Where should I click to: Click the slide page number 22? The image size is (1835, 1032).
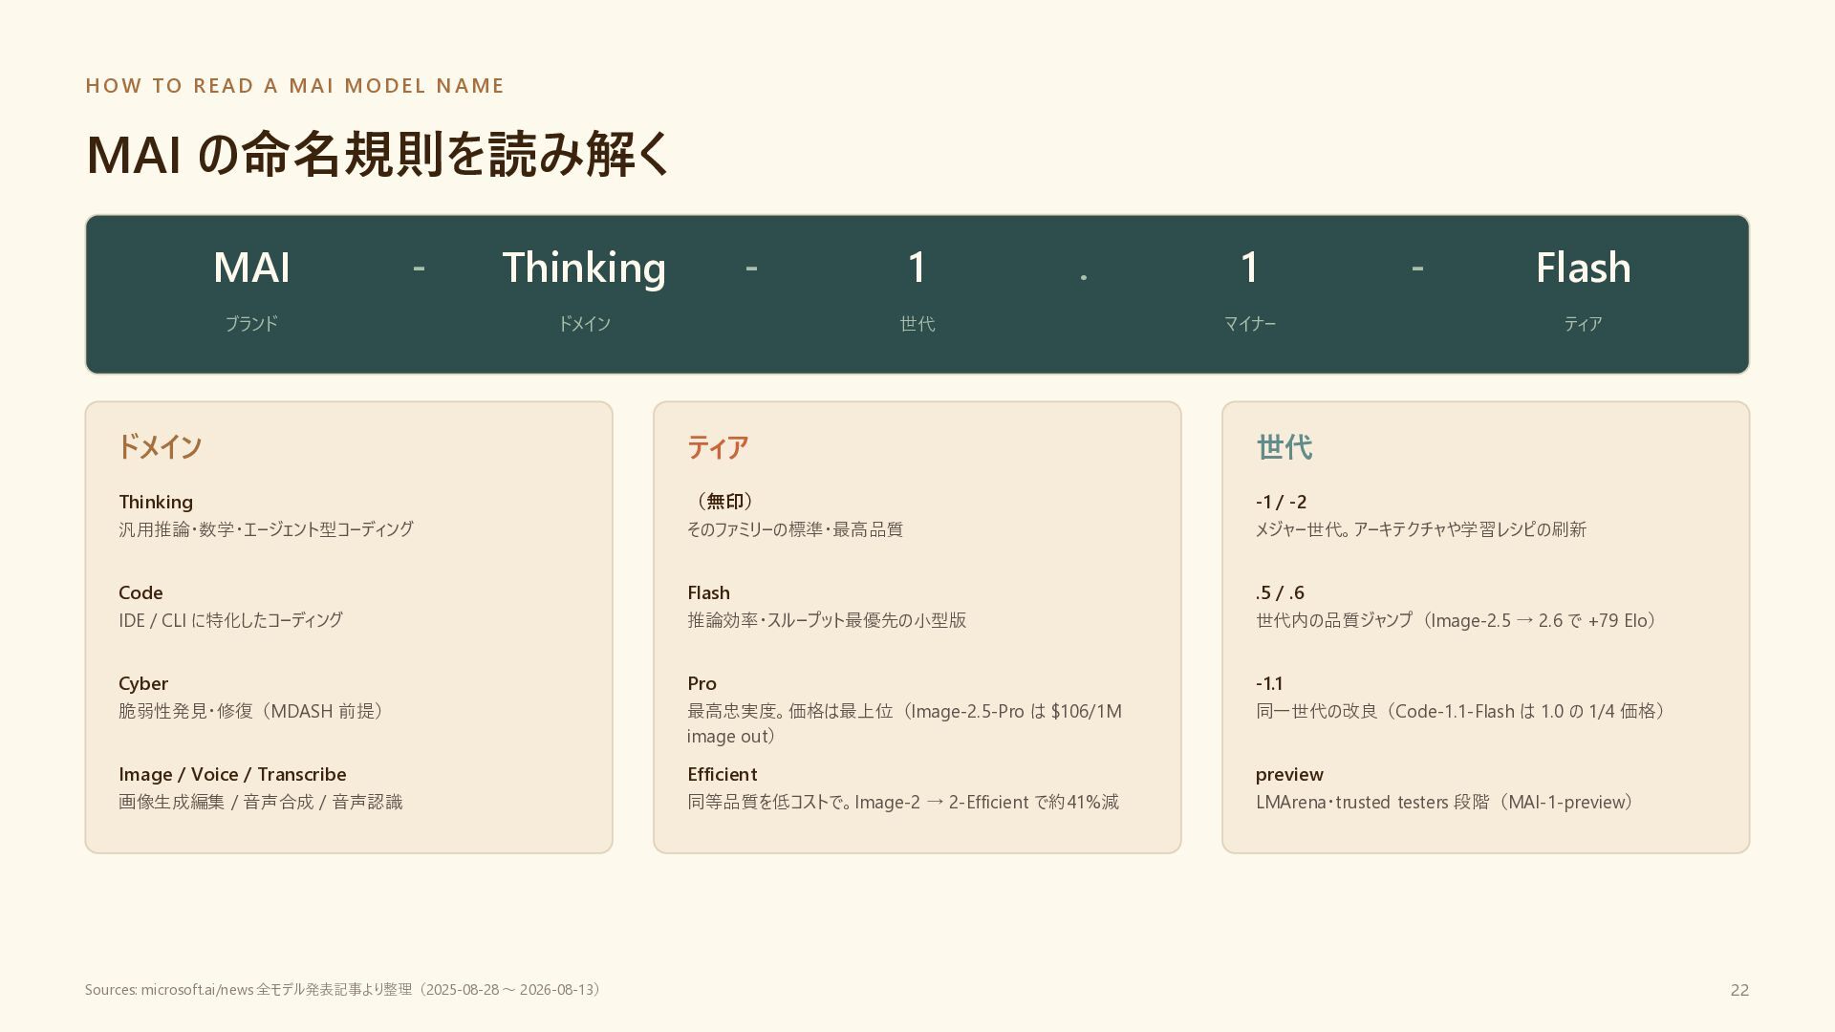(x=1739, y=990)
